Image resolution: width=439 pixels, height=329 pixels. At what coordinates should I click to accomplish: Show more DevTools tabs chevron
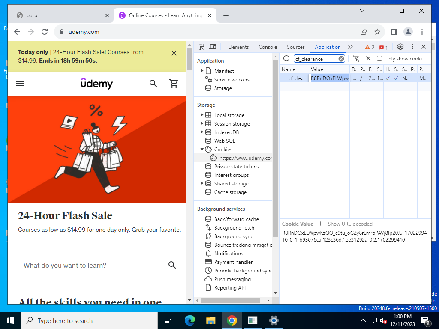pos(350,47)
